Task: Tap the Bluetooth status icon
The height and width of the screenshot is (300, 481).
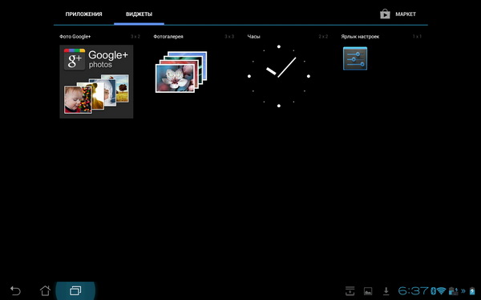Action: click(433, 290)
